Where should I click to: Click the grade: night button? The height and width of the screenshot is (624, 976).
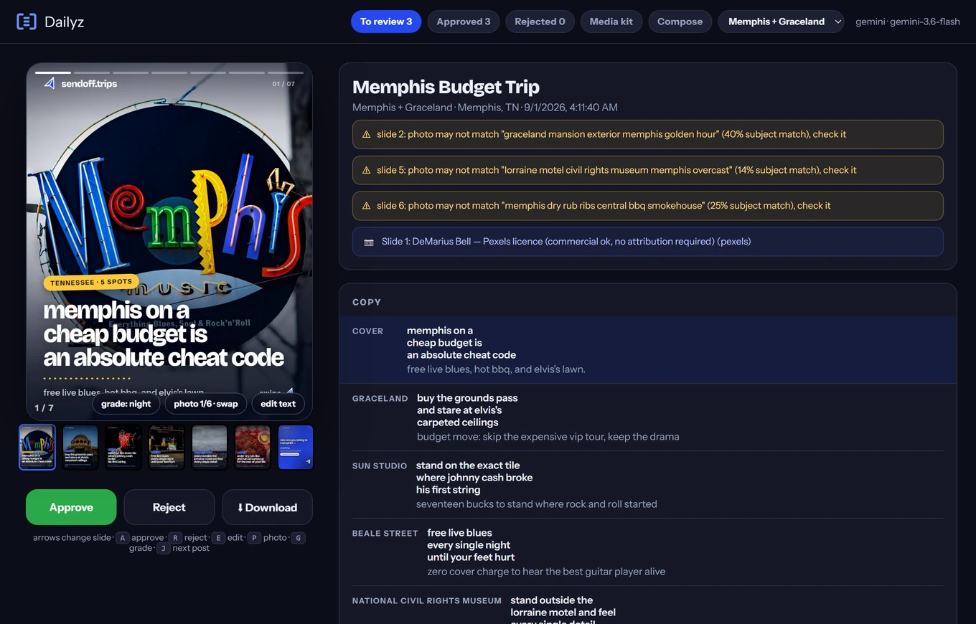(126, 404)
